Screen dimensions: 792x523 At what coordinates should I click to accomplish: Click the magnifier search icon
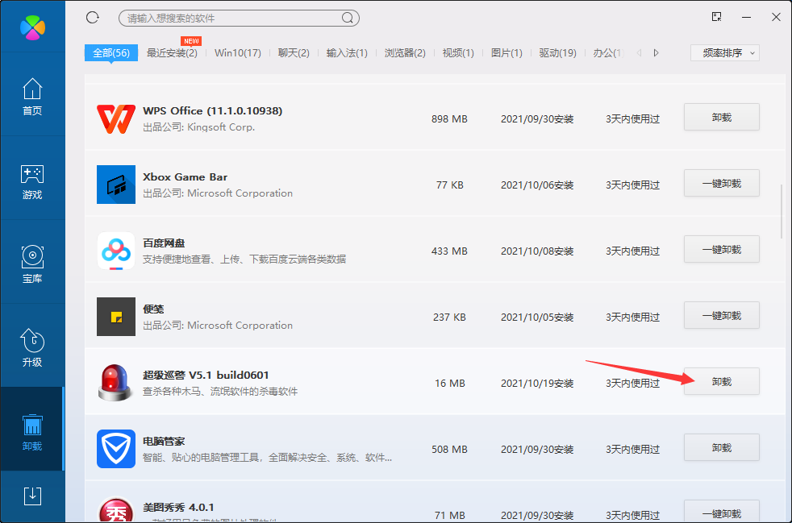coord(348,18)
